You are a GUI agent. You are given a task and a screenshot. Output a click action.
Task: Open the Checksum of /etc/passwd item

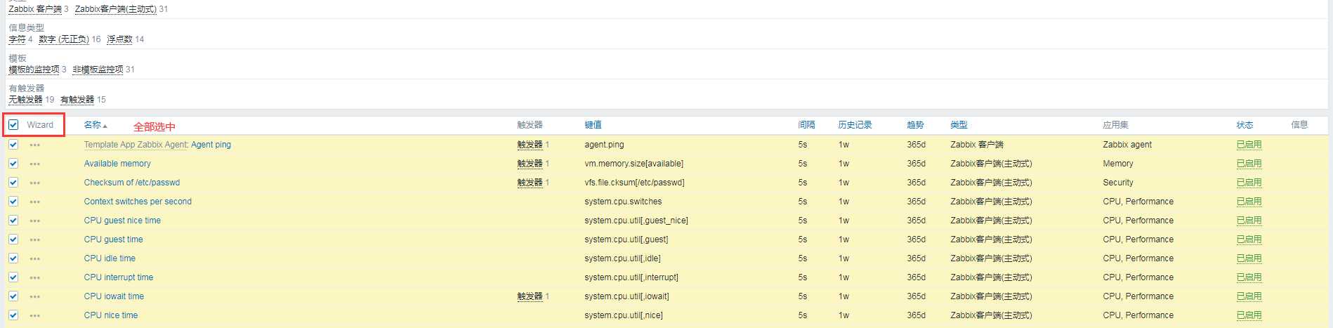coord(132,183)
